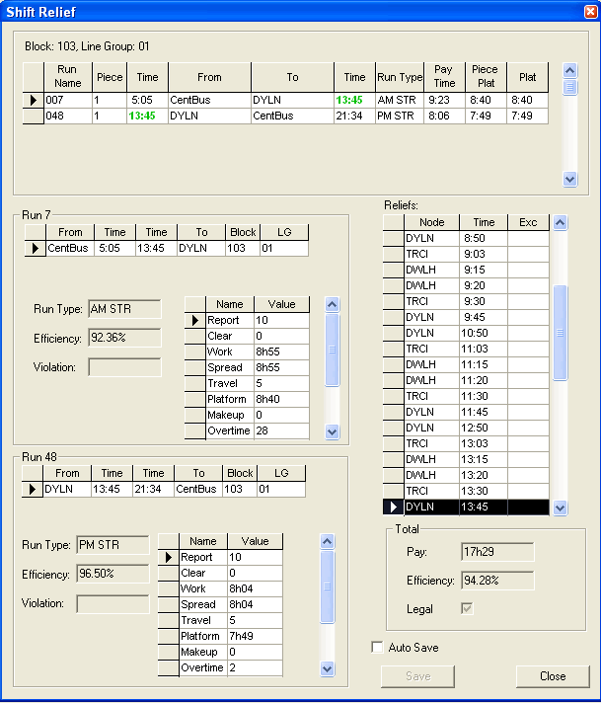Click the 21:34 cell in Run 48 piece row
The image size is (601, 703).
(x=153, y=489)
